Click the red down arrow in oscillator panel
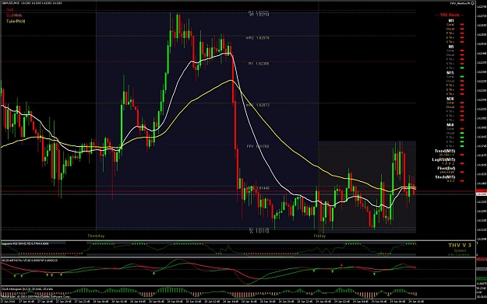 (341, 265)
